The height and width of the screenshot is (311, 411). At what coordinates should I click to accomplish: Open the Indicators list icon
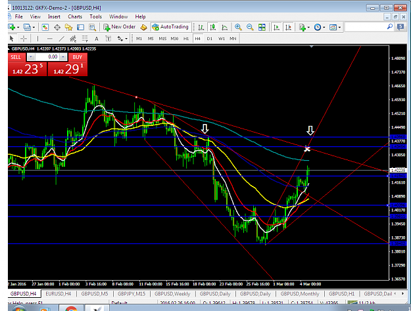[x=302, y=27]
